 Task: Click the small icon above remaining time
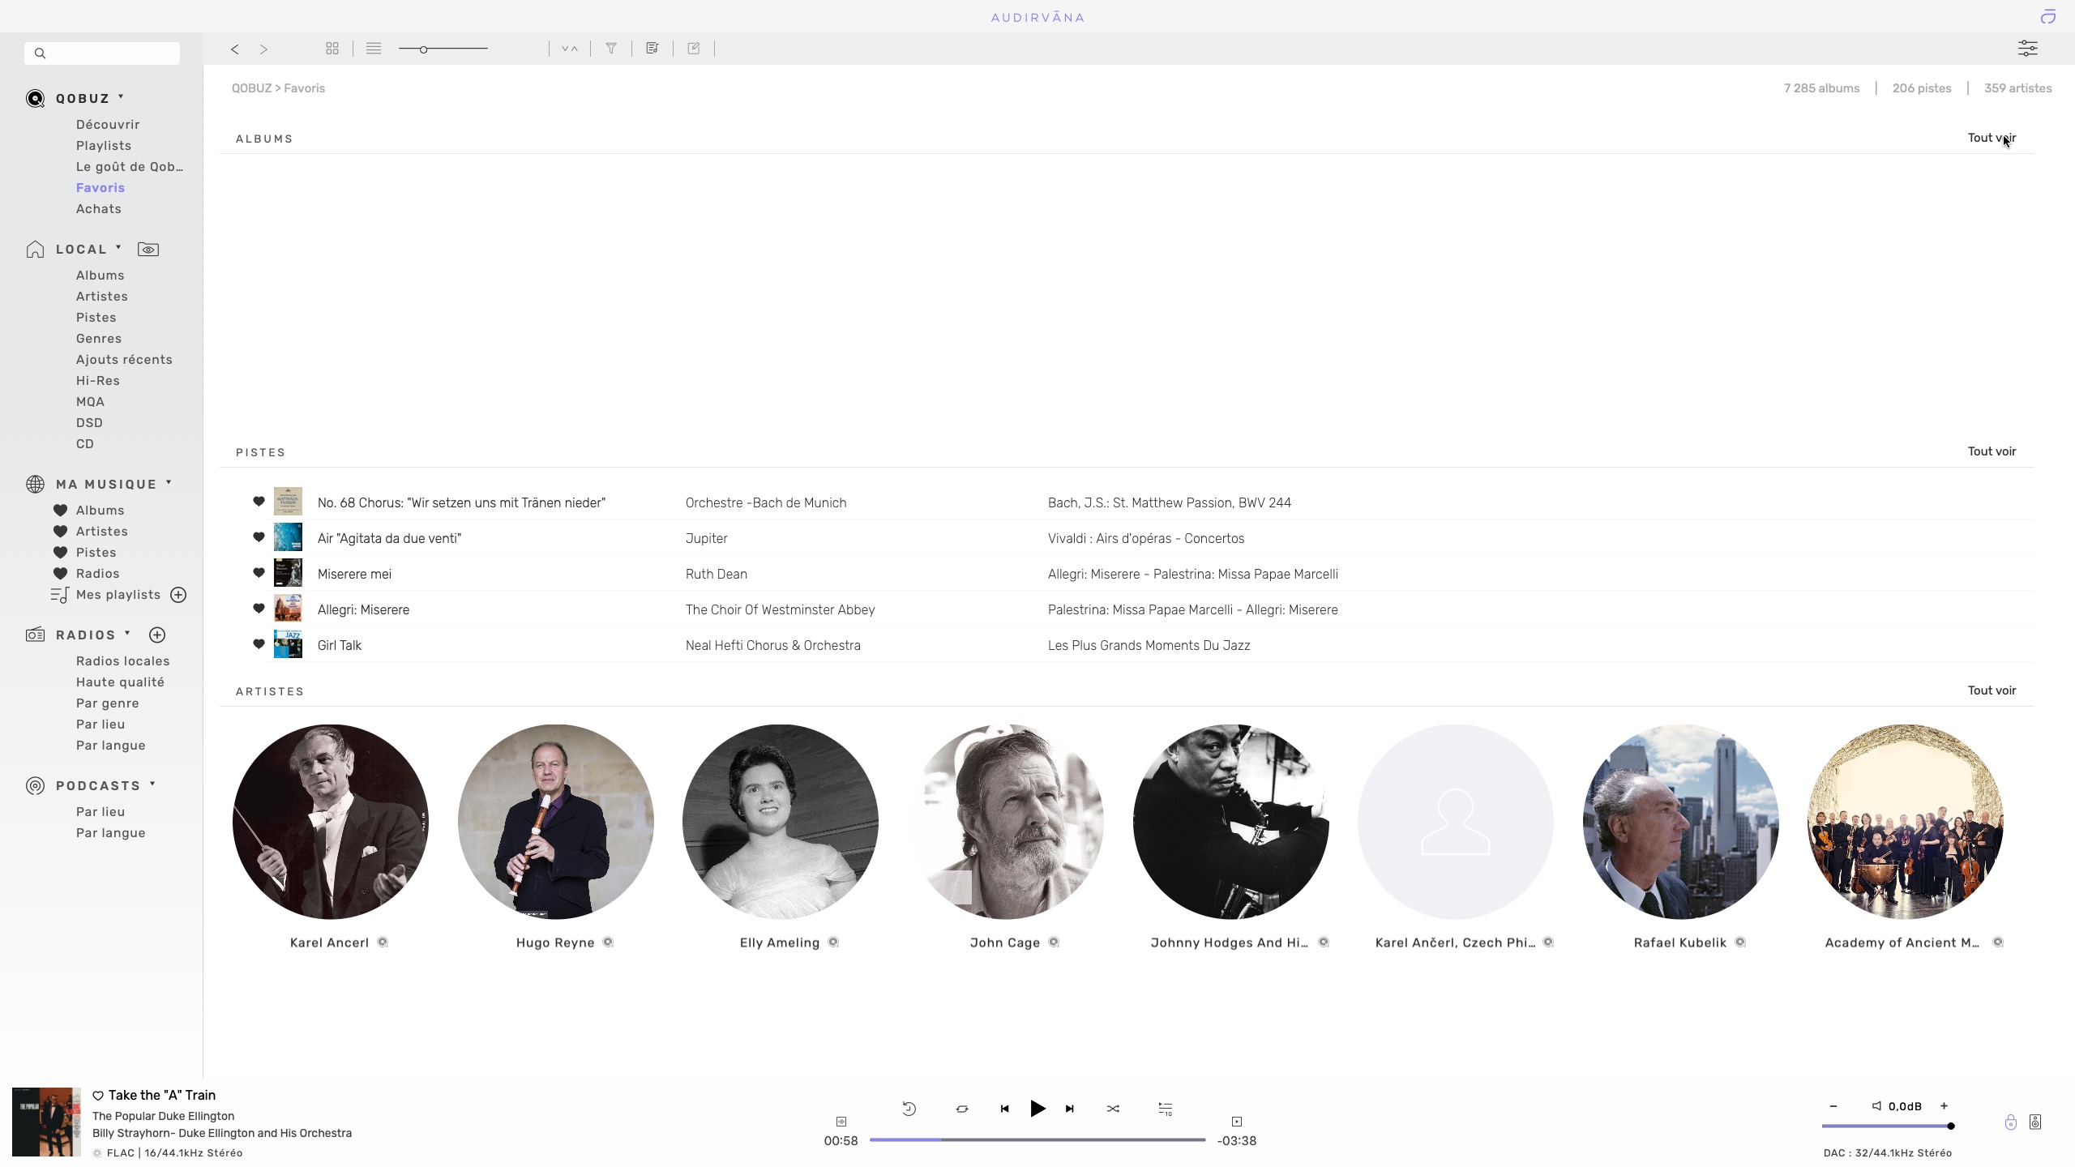1237,1122
